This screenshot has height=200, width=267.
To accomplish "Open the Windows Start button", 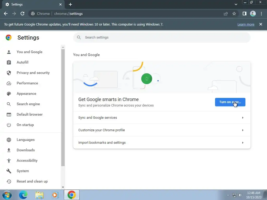I will click(7, 195).
